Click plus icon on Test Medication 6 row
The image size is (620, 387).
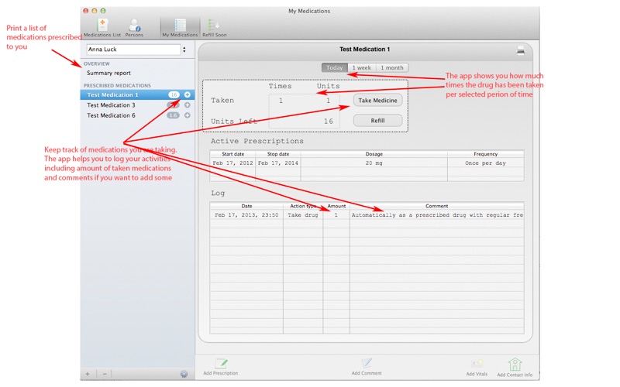[188, 115]
